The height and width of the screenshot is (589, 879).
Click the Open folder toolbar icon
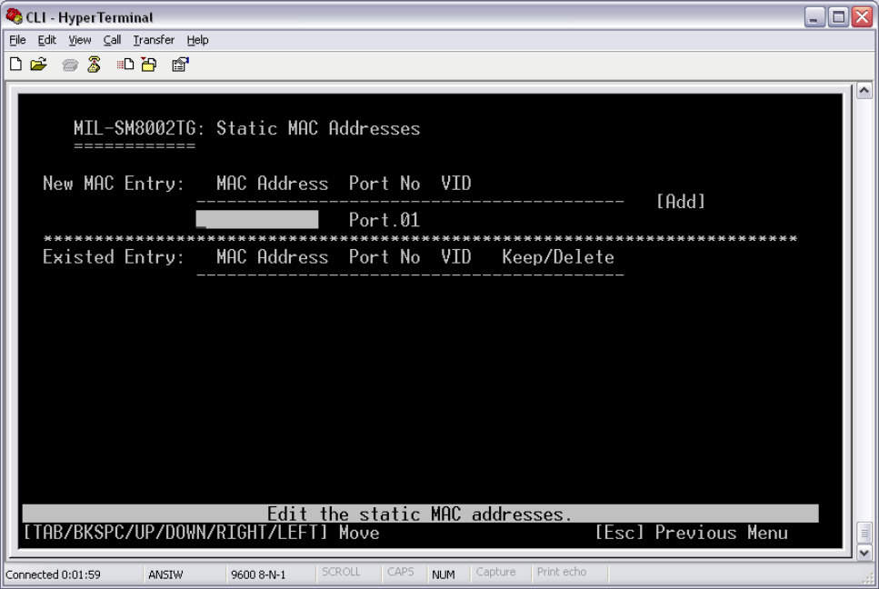coord(38,65)
